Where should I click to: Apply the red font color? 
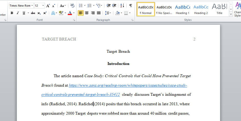tap(70, 13)
